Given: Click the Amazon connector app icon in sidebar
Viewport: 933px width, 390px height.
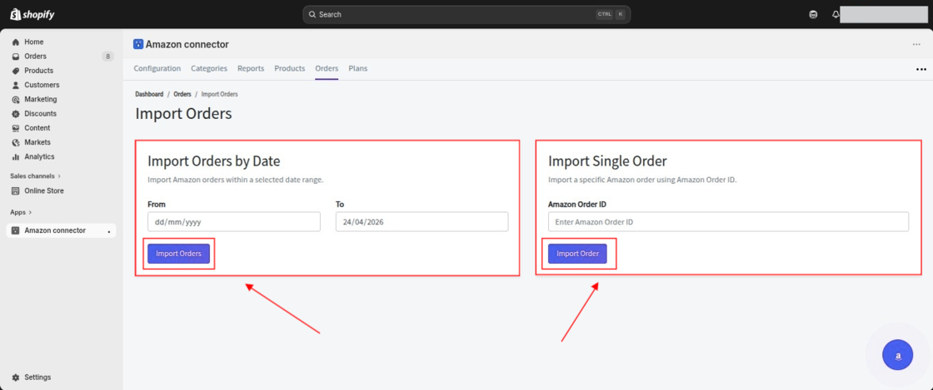Looking at the screenshot, I should pos(16,230).
